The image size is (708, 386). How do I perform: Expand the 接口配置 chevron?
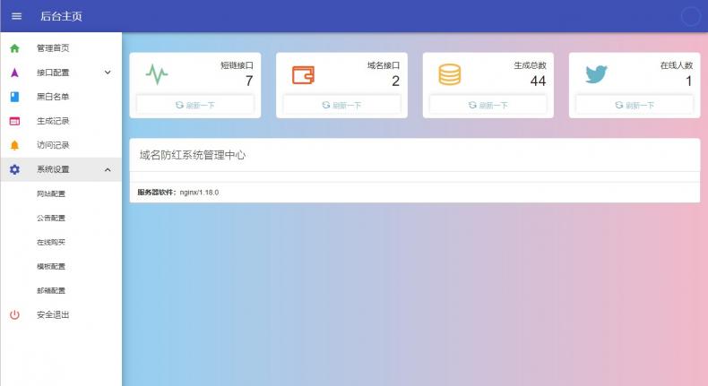click(x=108, y=73)
